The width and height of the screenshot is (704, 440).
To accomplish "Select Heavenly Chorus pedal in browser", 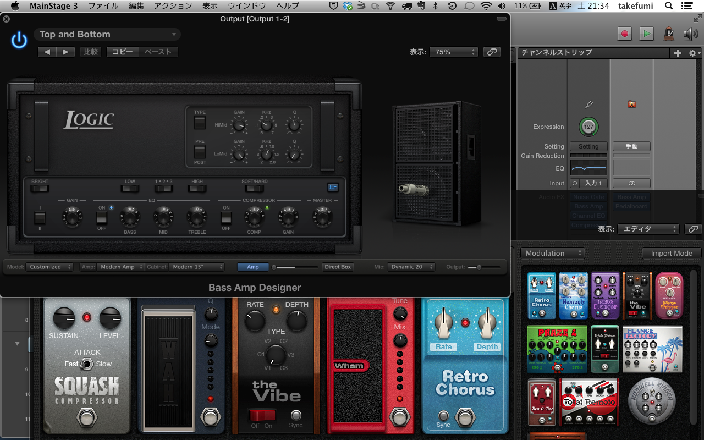I will tap(574, 295).
